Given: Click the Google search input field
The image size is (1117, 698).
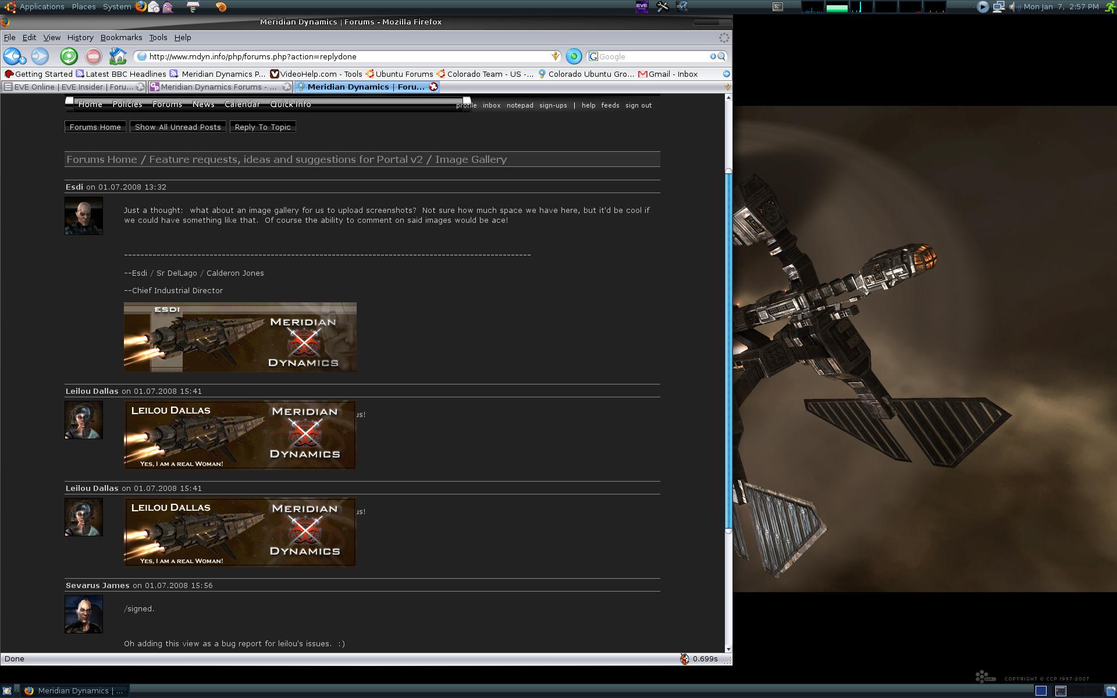Looking at the screenshot, I should pos(652,56).
